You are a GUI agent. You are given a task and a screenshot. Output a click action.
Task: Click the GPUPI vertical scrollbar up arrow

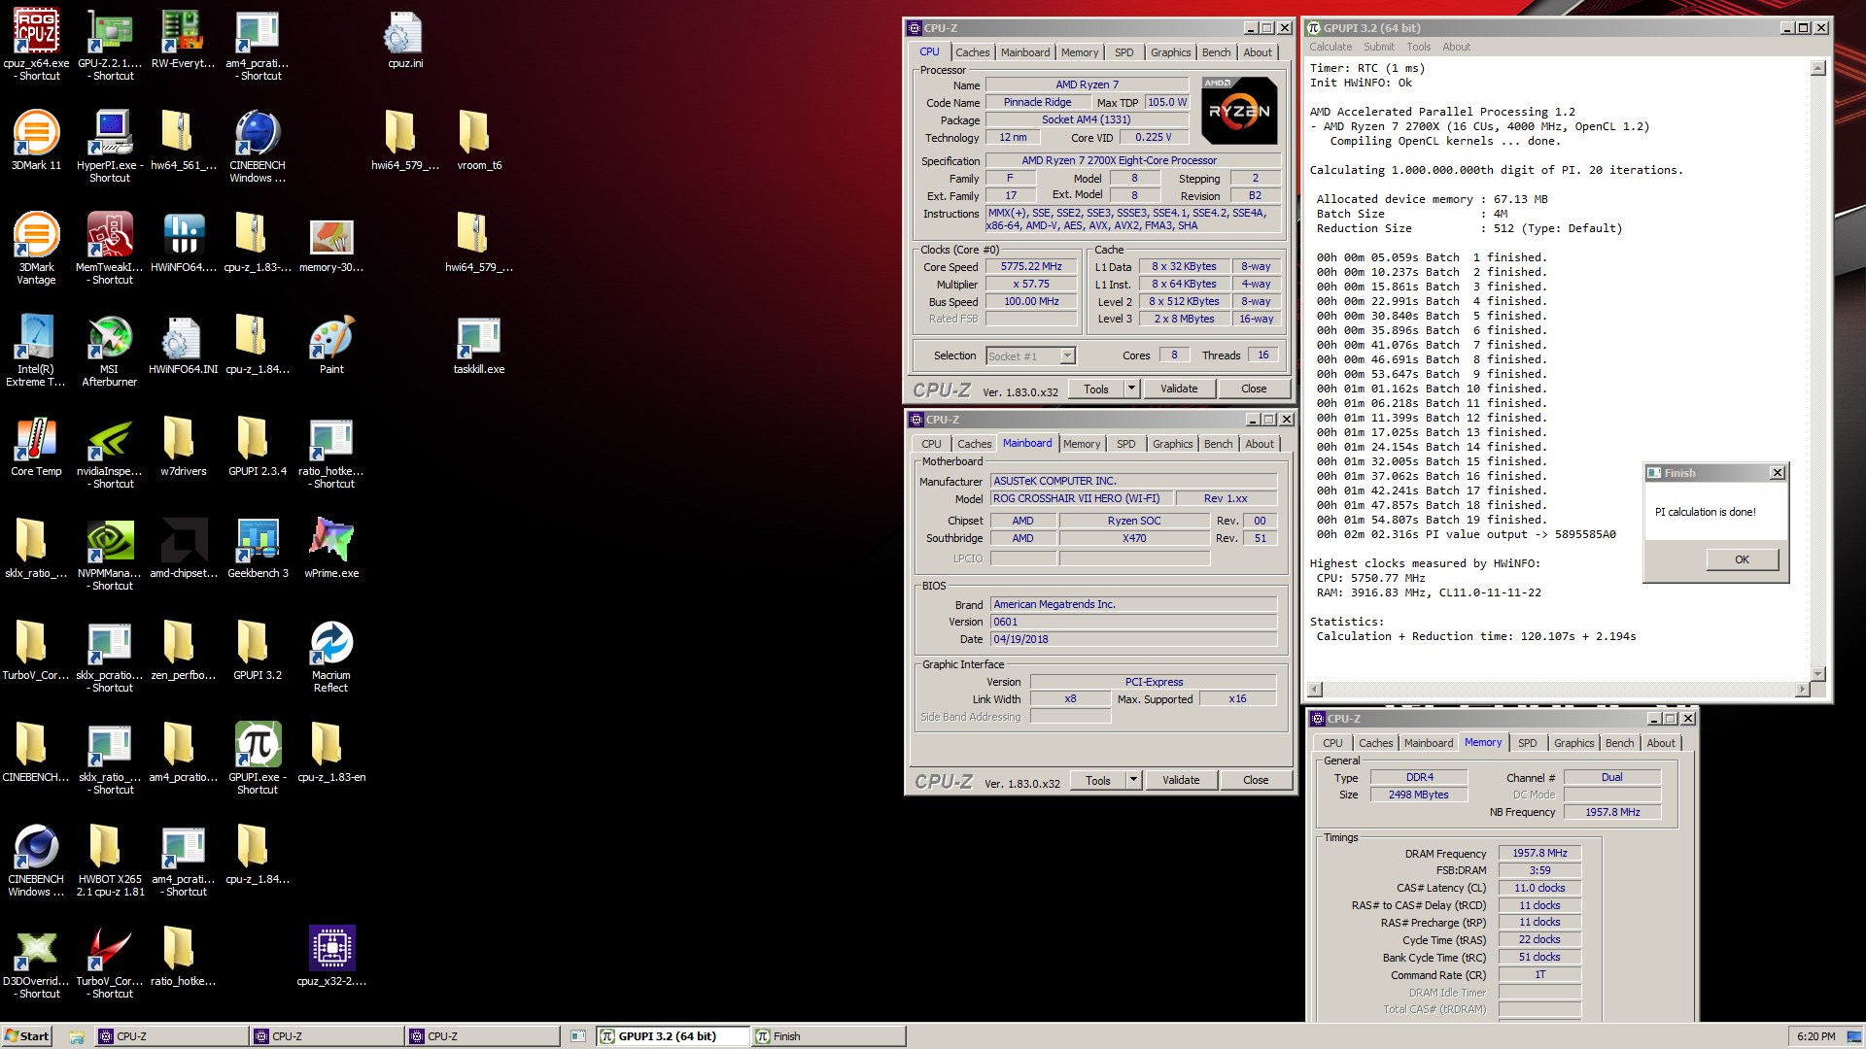point(1818,68)
